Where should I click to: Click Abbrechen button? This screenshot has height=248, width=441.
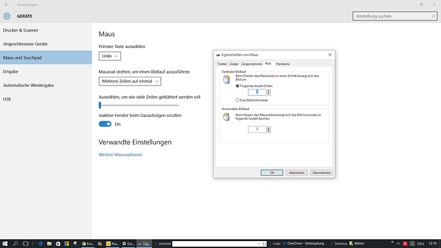point(297,173)
